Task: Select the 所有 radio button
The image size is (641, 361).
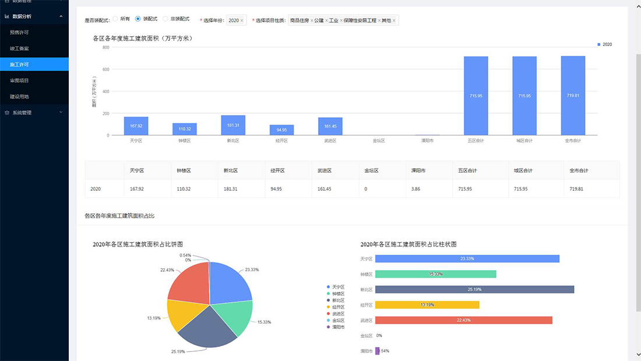Action: click(115, 19)
